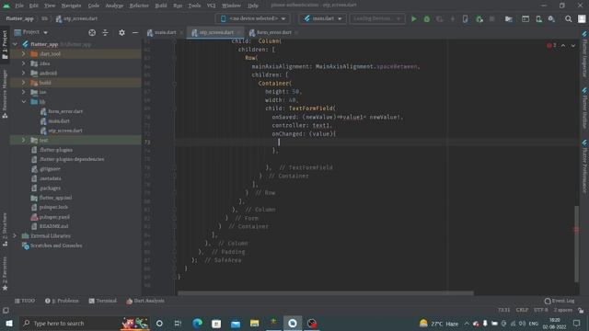The height and width of the screenshot is (331, 589).
Task: Open the SDK Manager icon
Action: coord(551,18)
